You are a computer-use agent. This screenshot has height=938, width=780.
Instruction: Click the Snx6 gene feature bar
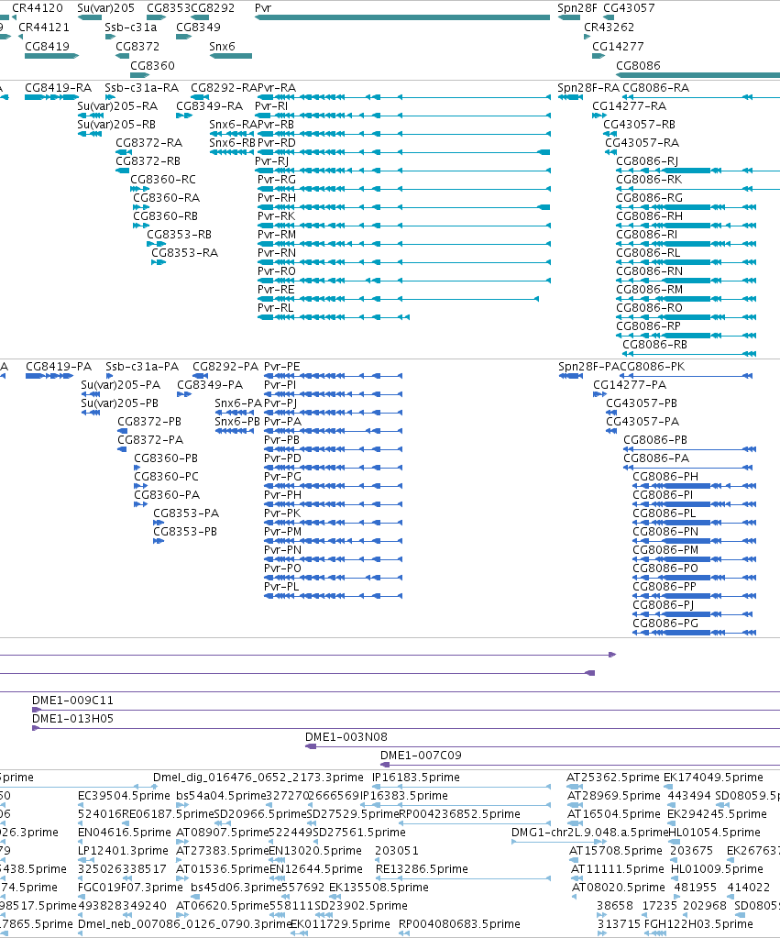tap(231, 56)
